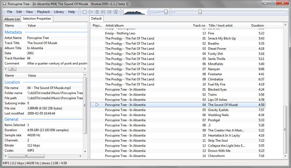Image resolution: width=291 pixels, height=168 pixels.
Task: Open the View menu
Action: click(29, 12)
